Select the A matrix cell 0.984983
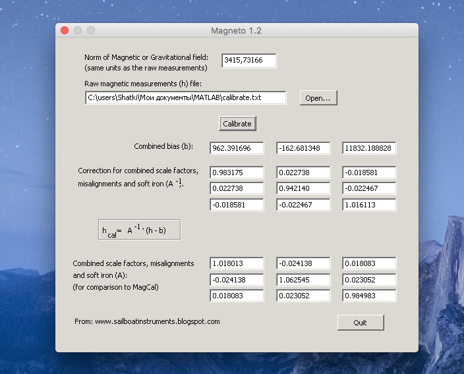 tap(369, 295)
